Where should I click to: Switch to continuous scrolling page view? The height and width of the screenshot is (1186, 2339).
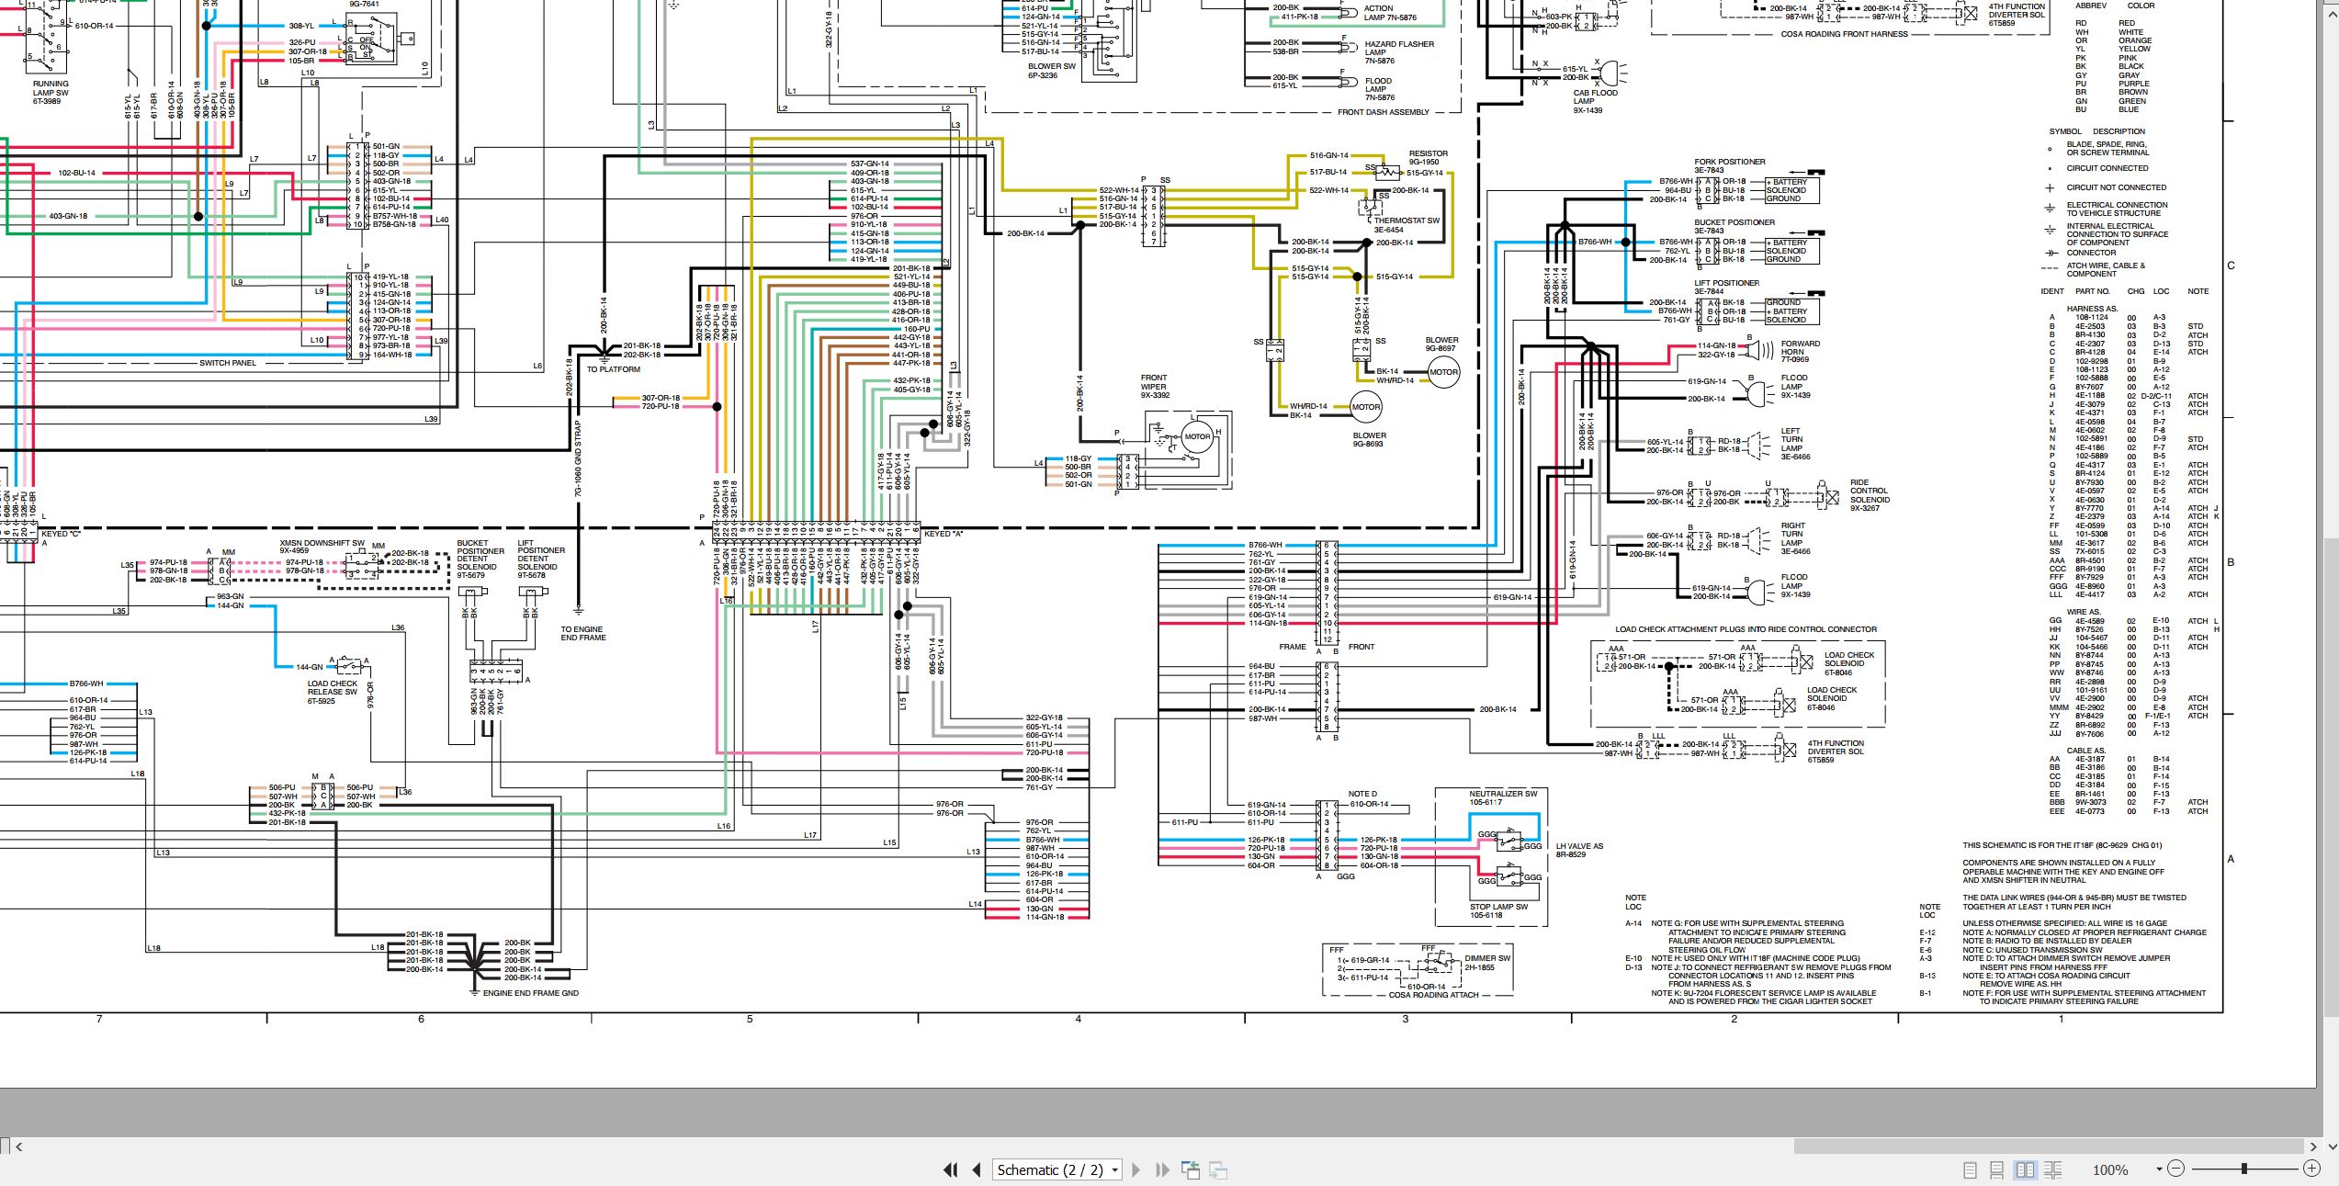1995,1169
